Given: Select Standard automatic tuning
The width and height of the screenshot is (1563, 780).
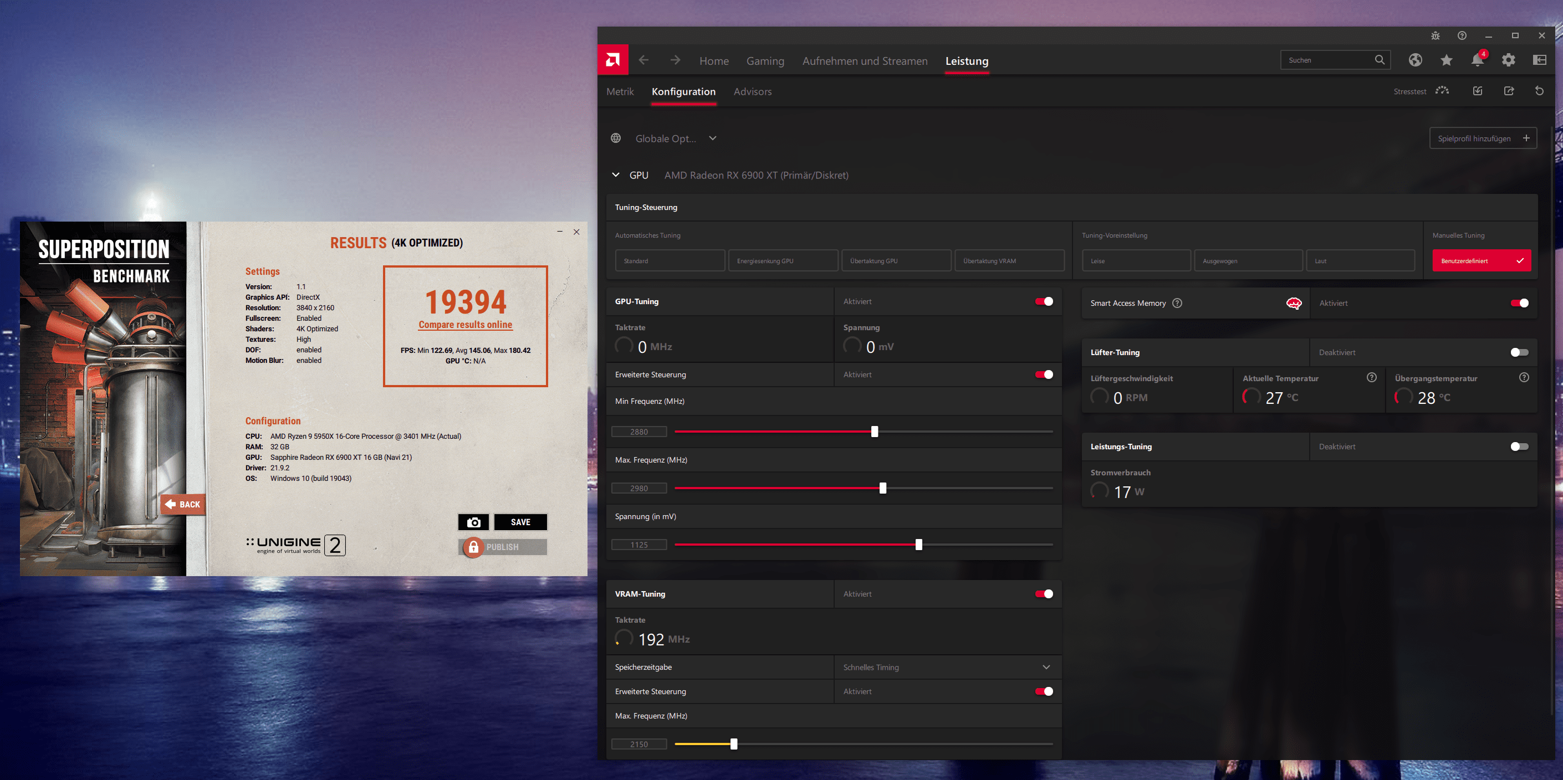Looking at the screenshot, I should (x=669, y=261).
